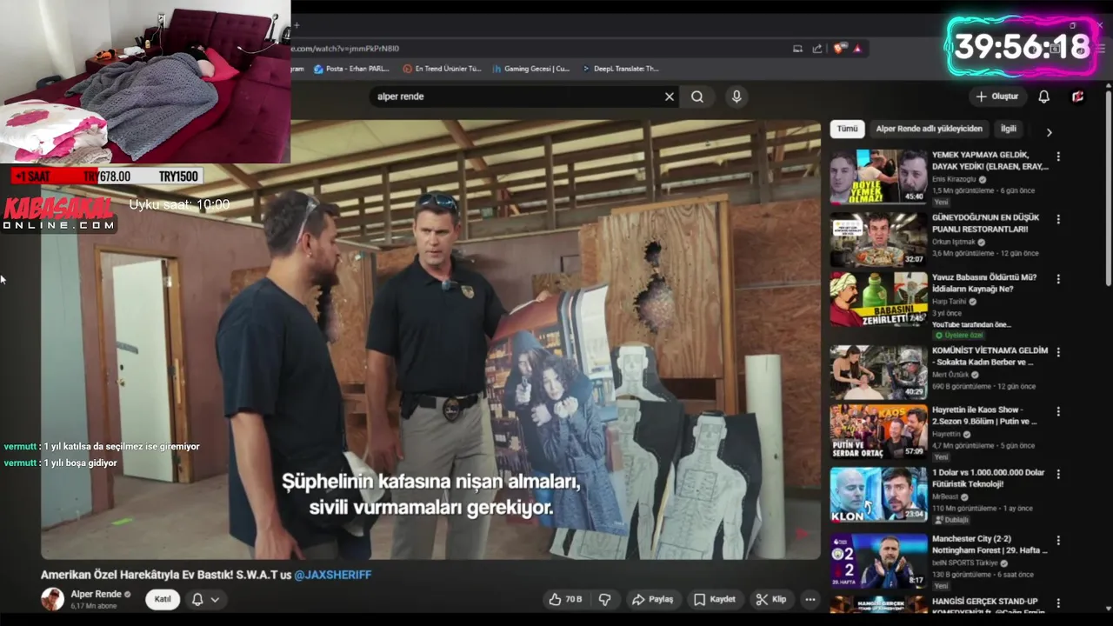Open 'Hayrettin ile Kaos Show' thumbnail

coord(878,431)
